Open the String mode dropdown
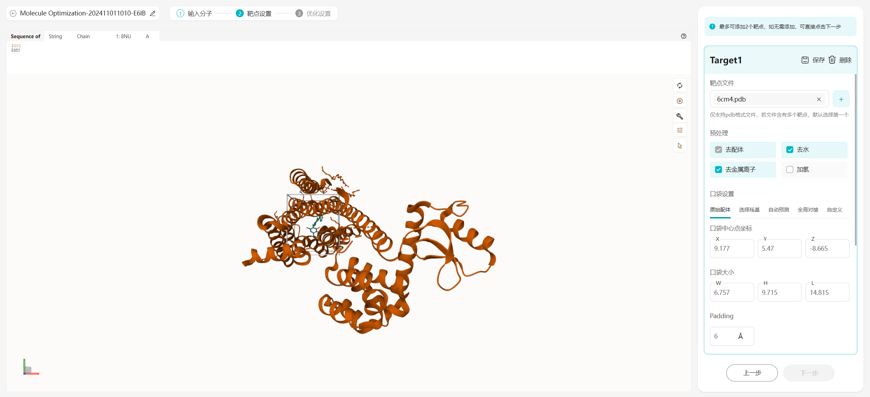870x397 pixels. [x=55, y=36]
